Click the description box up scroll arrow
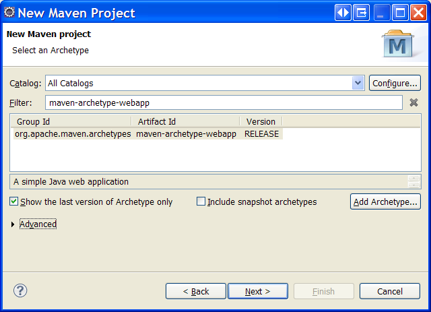The height and width of the screenshot is (312, 431). coord(413,179)
